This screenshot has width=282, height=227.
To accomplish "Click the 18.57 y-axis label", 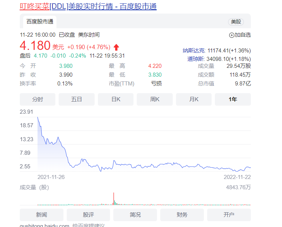I will point(27,125).
